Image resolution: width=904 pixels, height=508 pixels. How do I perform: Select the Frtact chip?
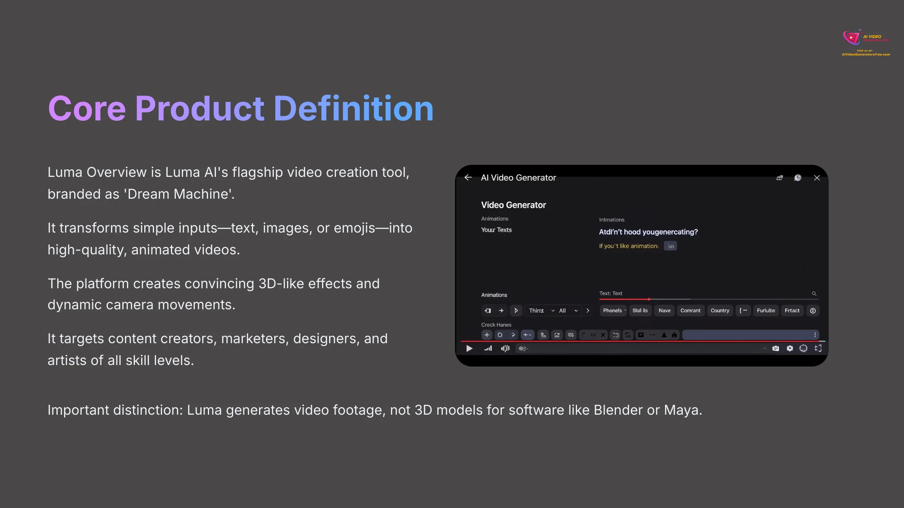click(x=792, y=310)
